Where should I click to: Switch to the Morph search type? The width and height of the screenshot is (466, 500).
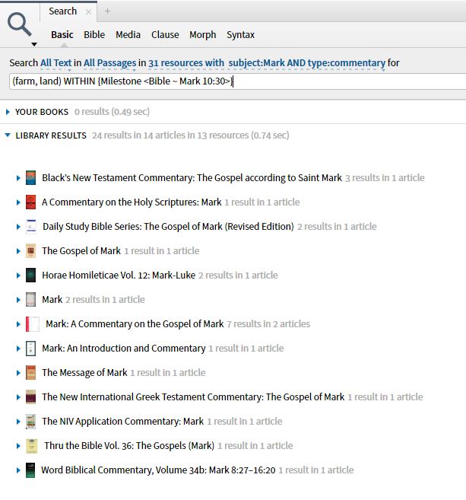202,34
